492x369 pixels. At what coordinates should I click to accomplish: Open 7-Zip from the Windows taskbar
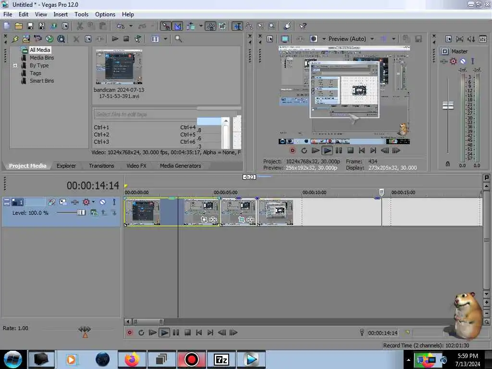[x=221, y=359]
